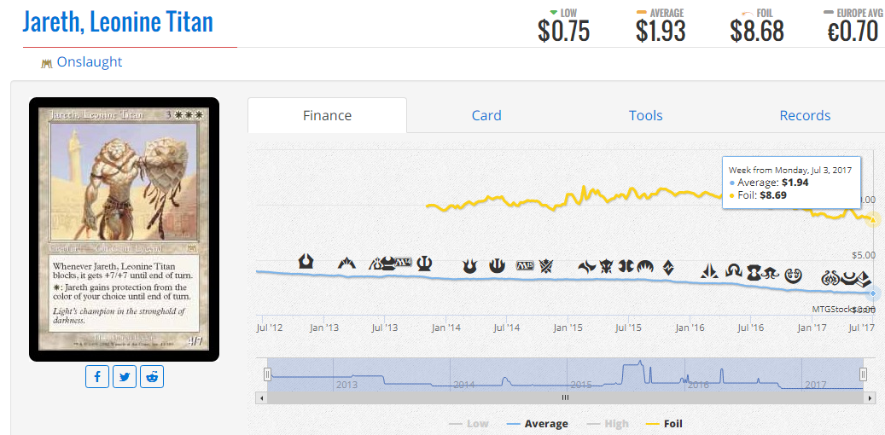Toggle the Average series in legend
The height and width of the screenshot is (435, 885).
[x=538, y=424]
